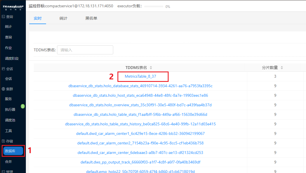Click the 管理 section header icon
The width and height of the screenshot is (306, 173).
(x=3, y=172)
